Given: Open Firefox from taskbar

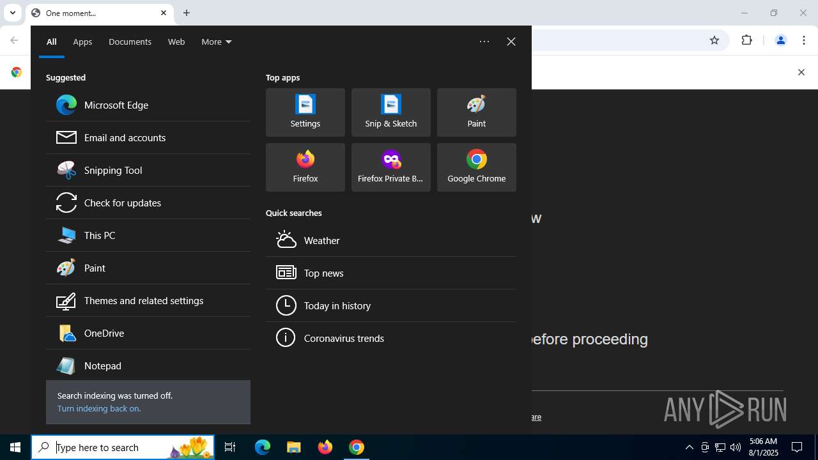Looking at the screenshot, I should (325, 447).
